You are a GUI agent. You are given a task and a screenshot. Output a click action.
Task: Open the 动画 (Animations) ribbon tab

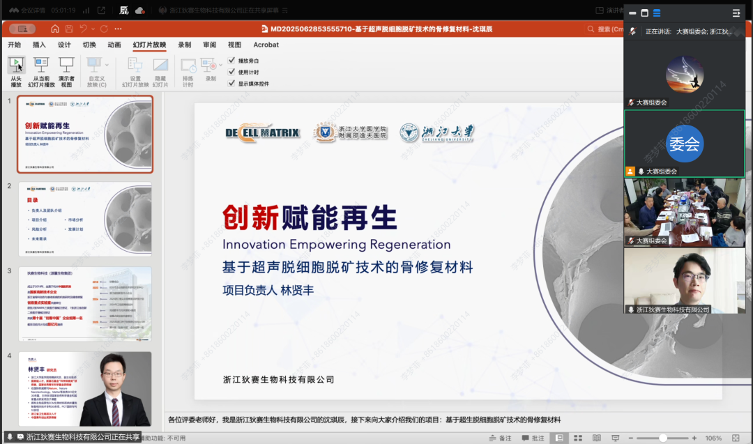114,45
